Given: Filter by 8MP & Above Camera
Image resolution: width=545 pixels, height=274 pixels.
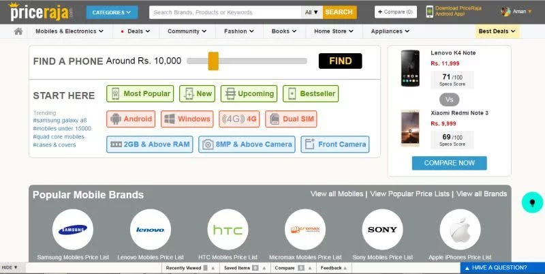Looking at the screenshot, I should tap(247, 144).
